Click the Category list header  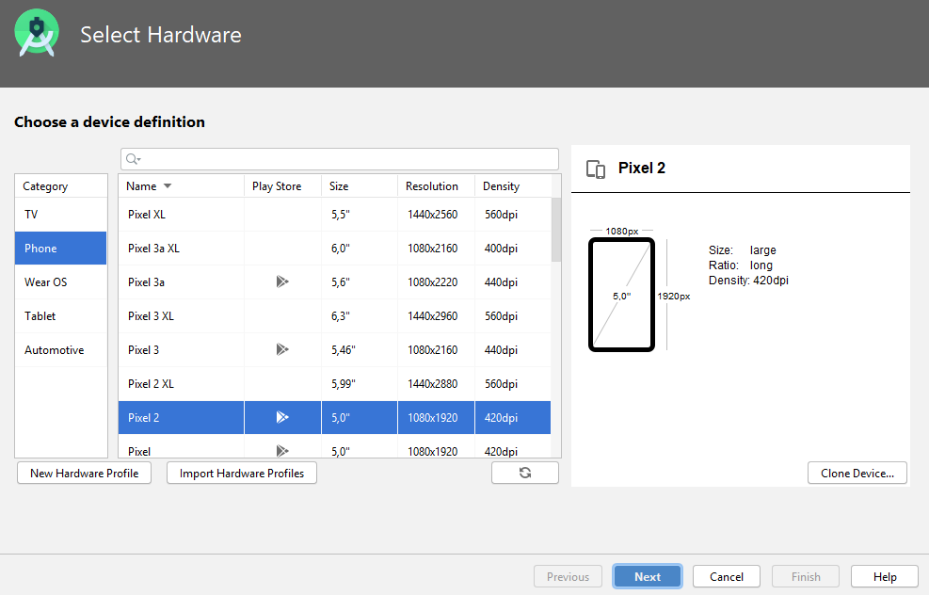pos(60,186)
